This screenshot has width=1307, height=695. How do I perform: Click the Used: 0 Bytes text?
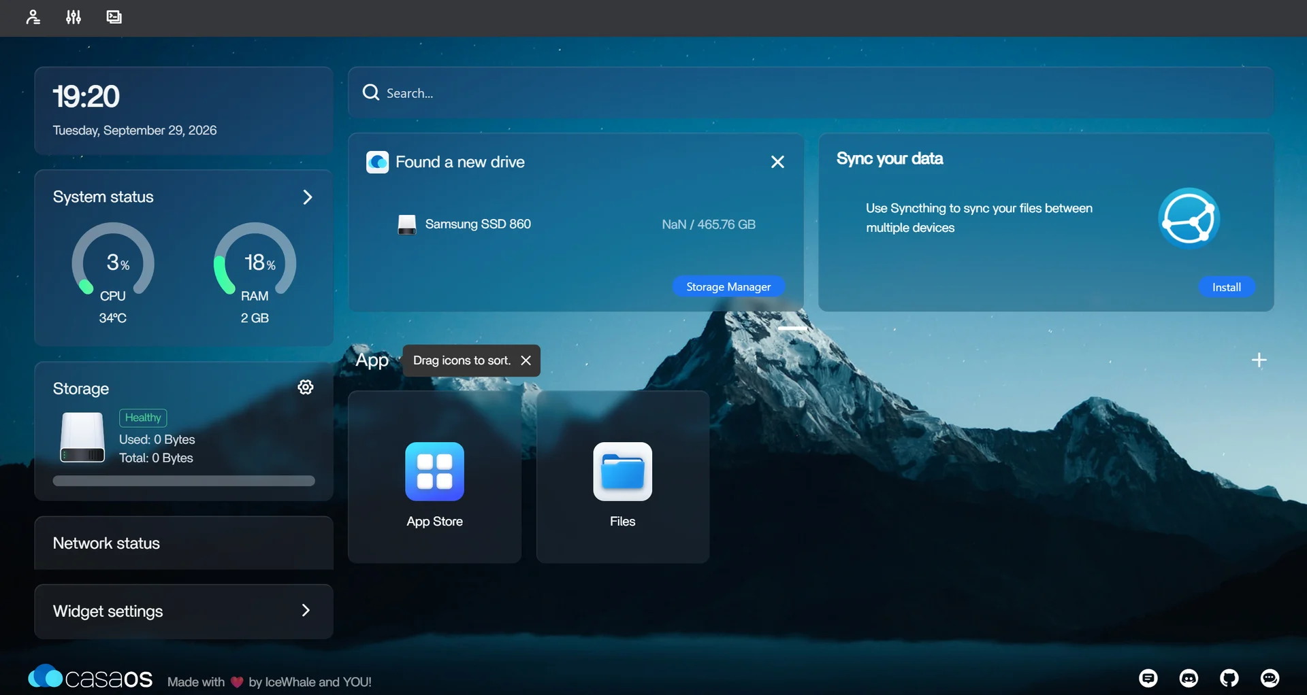click(x=157, y=439)
